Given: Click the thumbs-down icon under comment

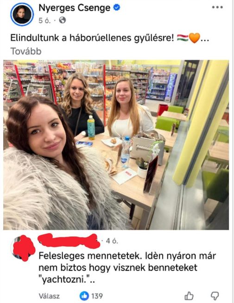Looking at the screenshot, I should (x=215, y=296).
